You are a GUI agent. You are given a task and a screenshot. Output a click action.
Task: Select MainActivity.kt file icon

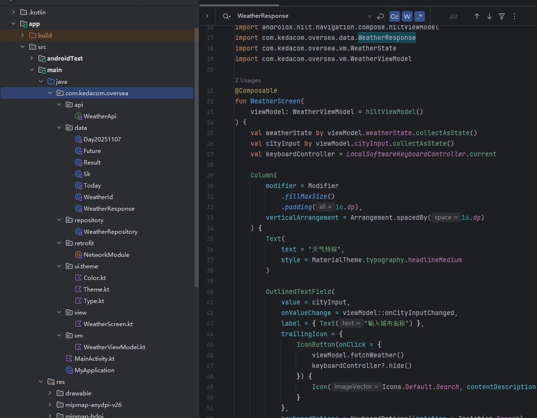pyautogui.click(x=69, y=358)
